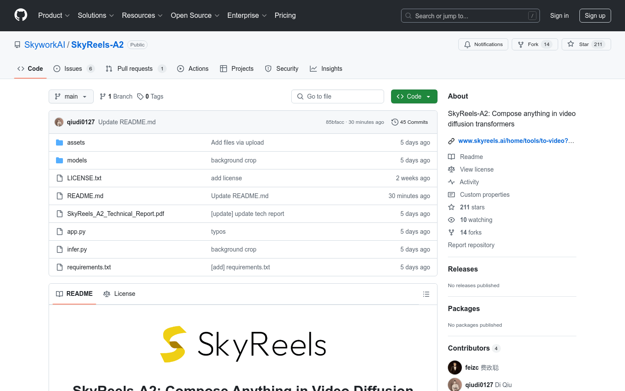Open the README outline icon

pos(426,294)
